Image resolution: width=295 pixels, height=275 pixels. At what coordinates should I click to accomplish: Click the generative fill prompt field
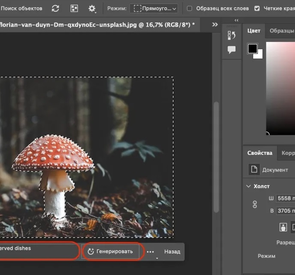[x=39, y=251]
